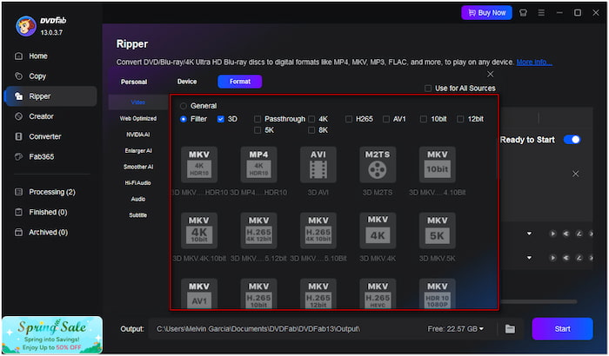
Task: Open the Archived (0) list
Action: coord(50,233)
